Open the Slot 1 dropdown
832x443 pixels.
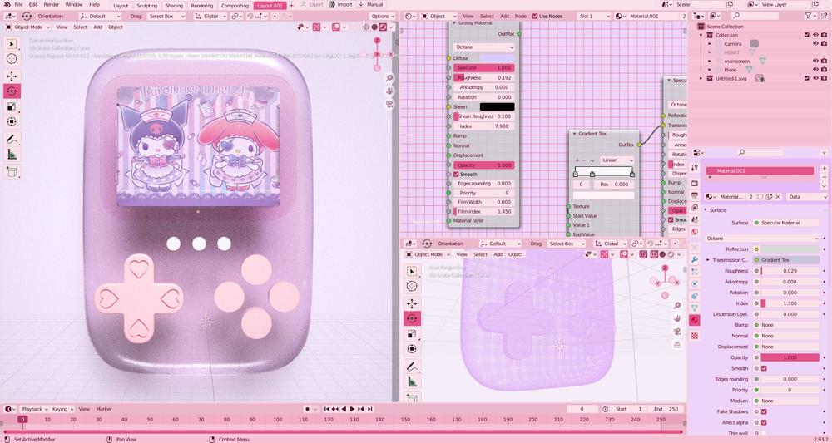(593, 17)
